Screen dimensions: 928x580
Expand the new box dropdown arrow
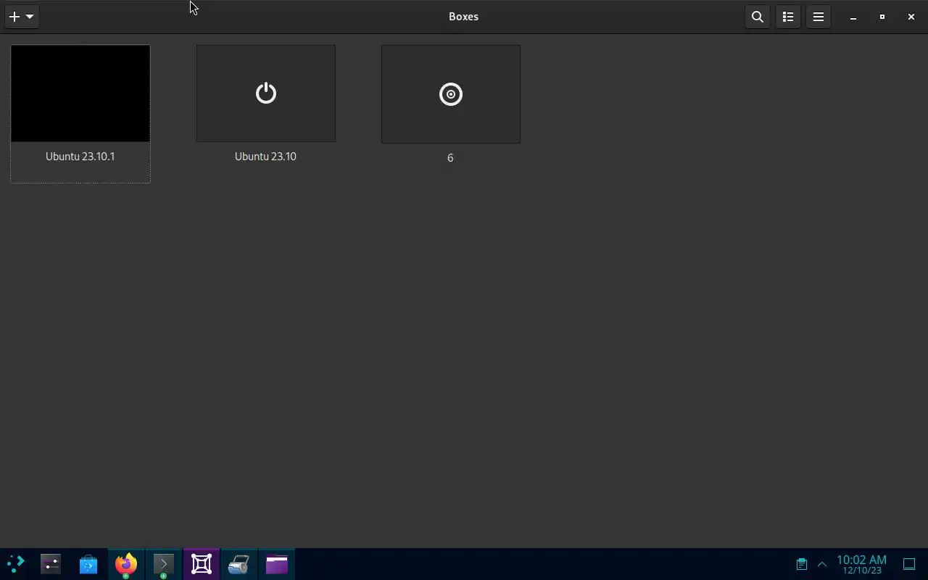pyautogui.click(x=30, y=17)
